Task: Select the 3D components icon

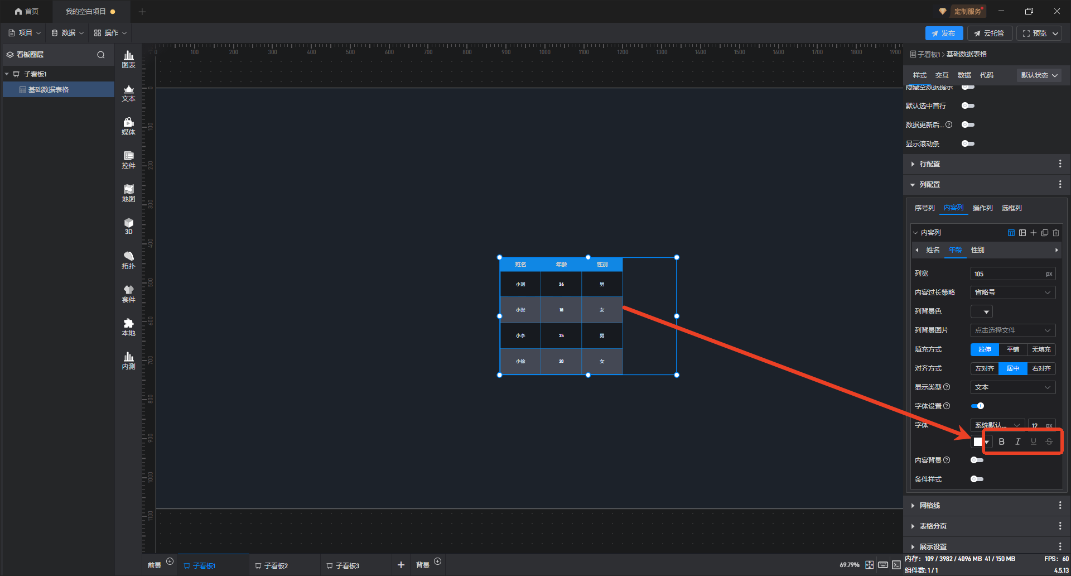Action: pyautogui.click(x=128, y=226)
